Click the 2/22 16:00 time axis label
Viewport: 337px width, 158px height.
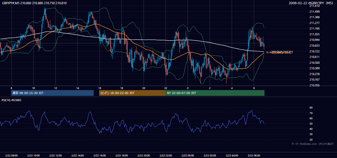100,156
